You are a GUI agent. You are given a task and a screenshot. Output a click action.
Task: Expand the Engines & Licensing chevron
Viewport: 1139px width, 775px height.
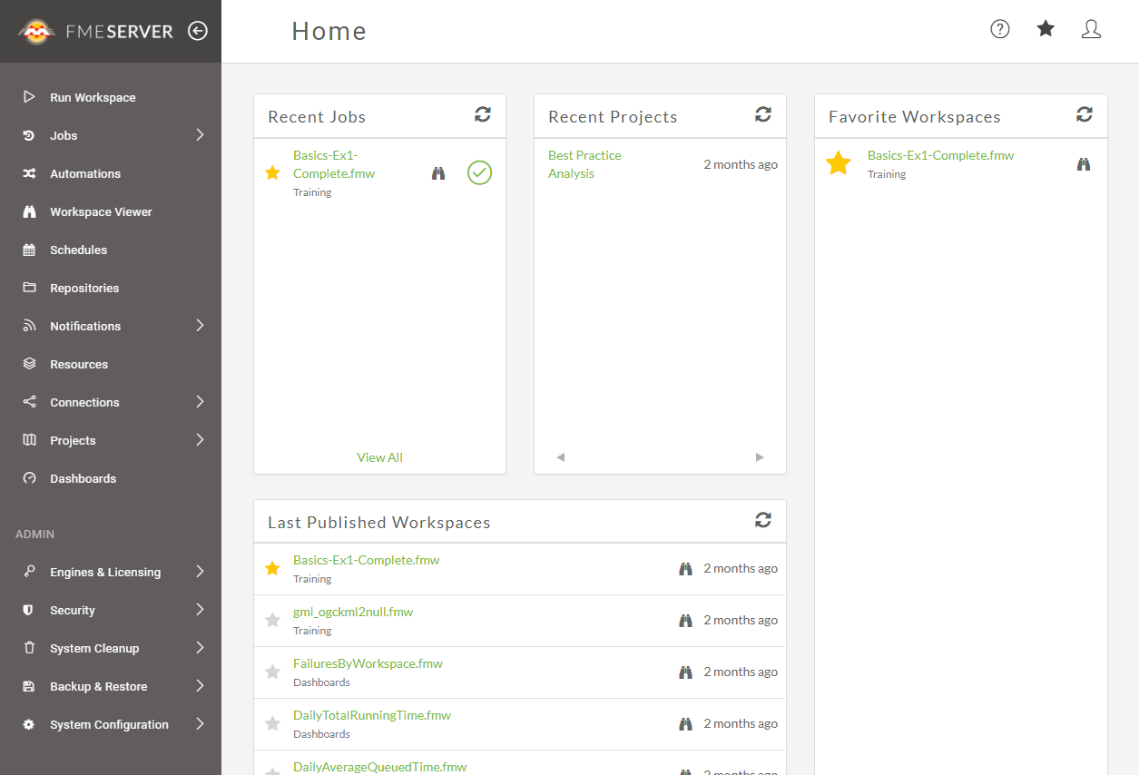pos(200,572)
